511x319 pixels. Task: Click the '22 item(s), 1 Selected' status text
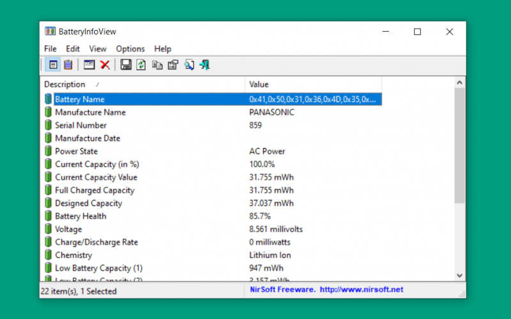(79, 291)
